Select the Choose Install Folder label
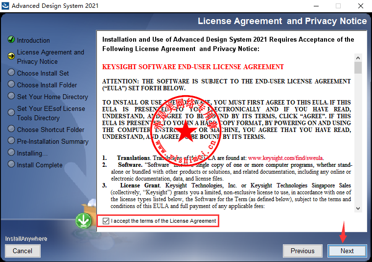The width and height of the screenshot is (372, 262). (47, 85)
